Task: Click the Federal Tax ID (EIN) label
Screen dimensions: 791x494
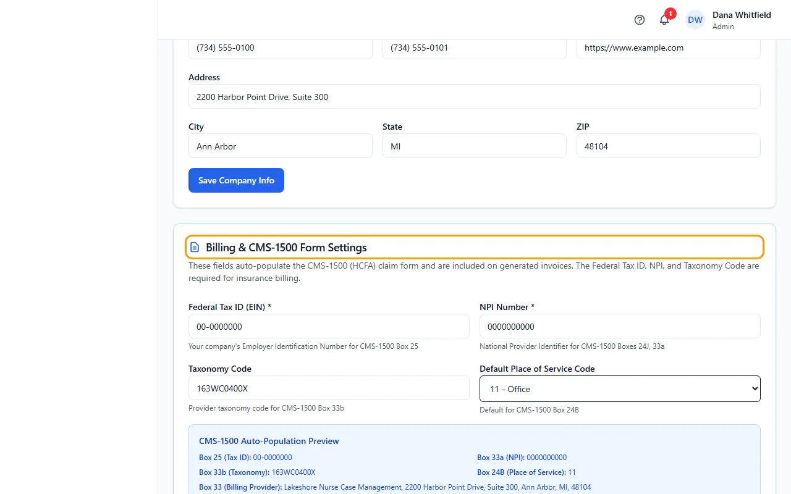Action: pos(230,307)
